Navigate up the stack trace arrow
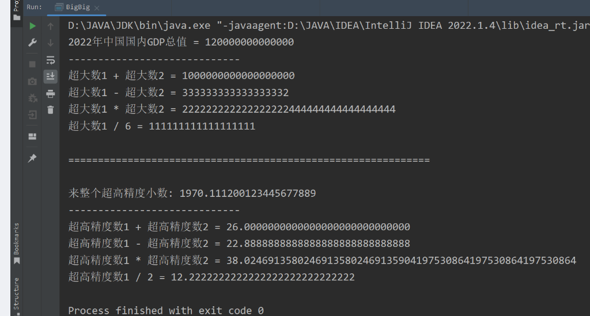 coord(51,26)
